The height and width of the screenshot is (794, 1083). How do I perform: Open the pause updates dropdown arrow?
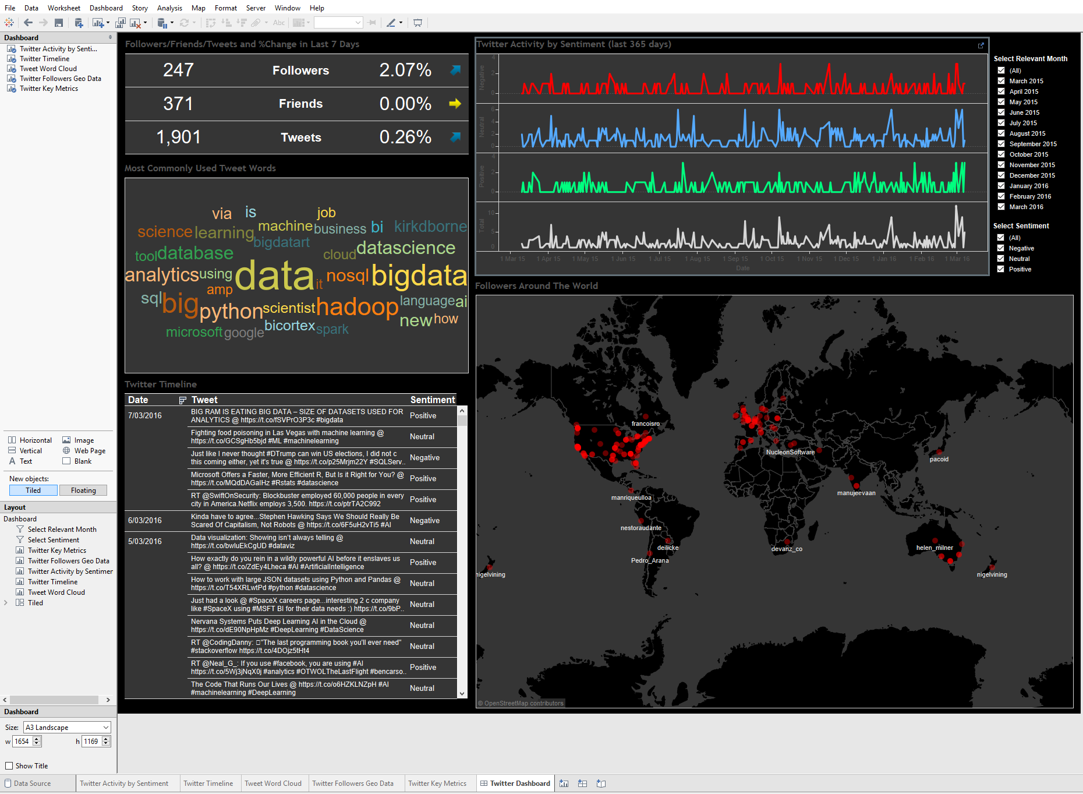[x=172, y=23]
